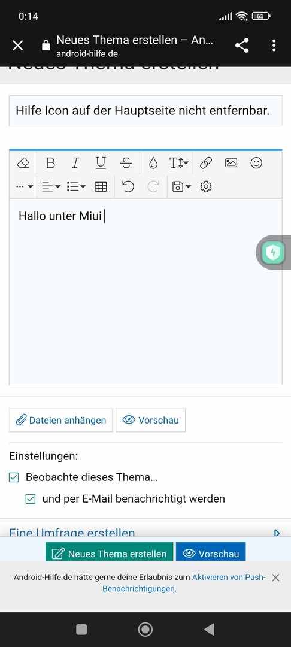Viewport: 291px width, 647px height.
Task: Toggle BB code mode gear icon
Action: (206, 186)
